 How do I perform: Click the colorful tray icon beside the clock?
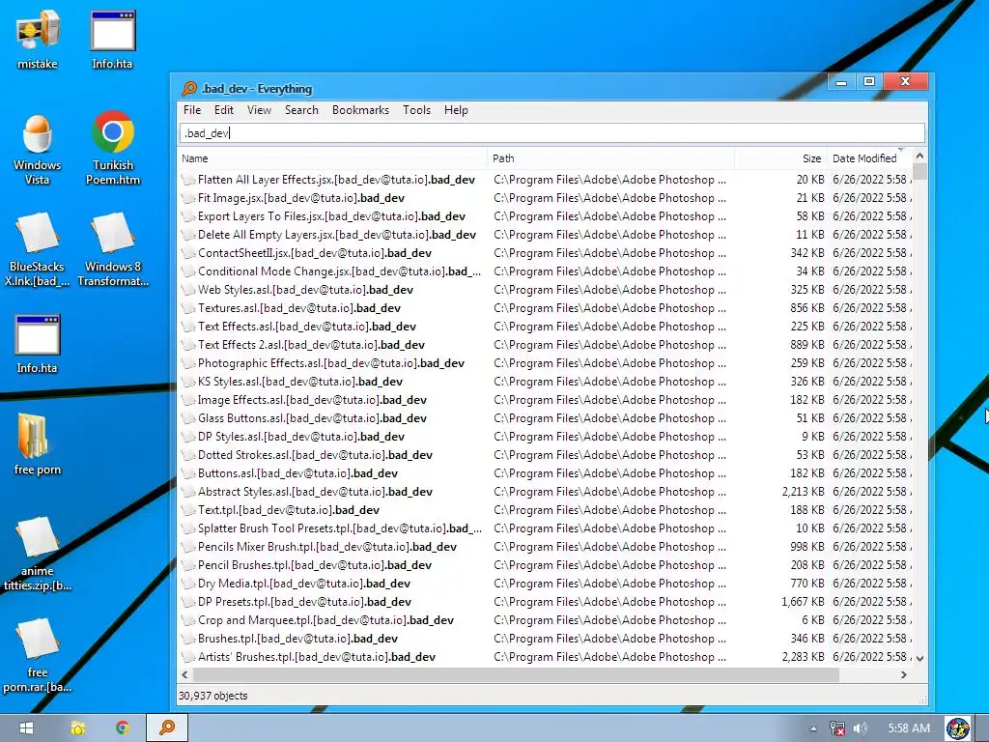coord(957,728)
